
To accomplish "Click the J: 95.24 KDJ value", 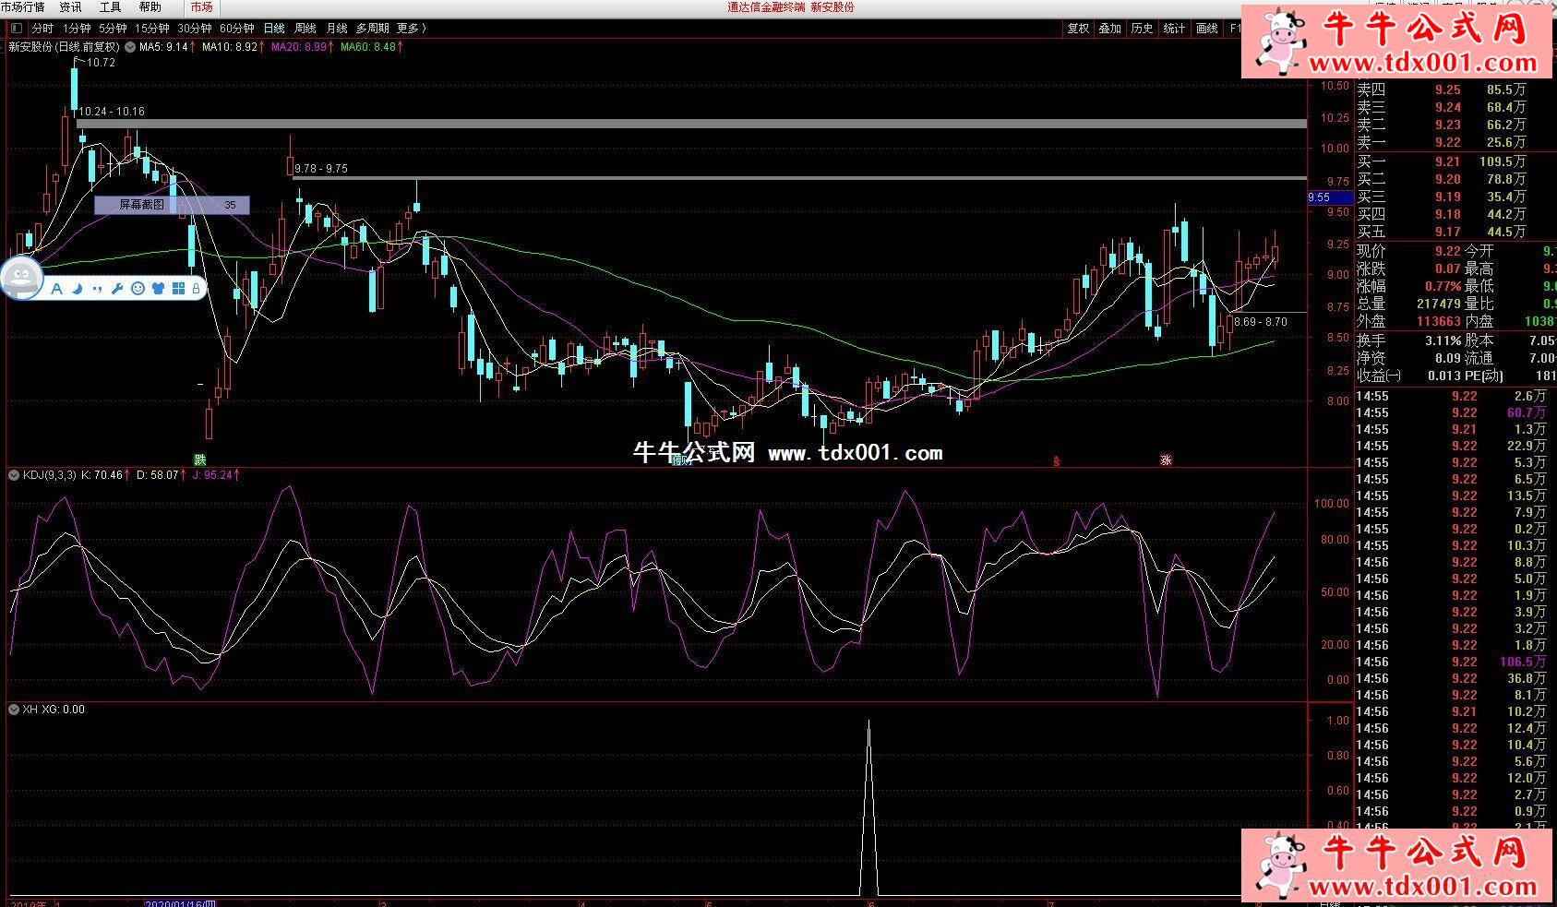I will tap(212, 475).
